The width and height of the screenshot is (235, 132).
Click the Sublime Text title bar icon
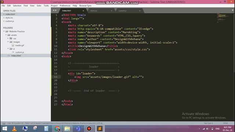pos(2,2)
